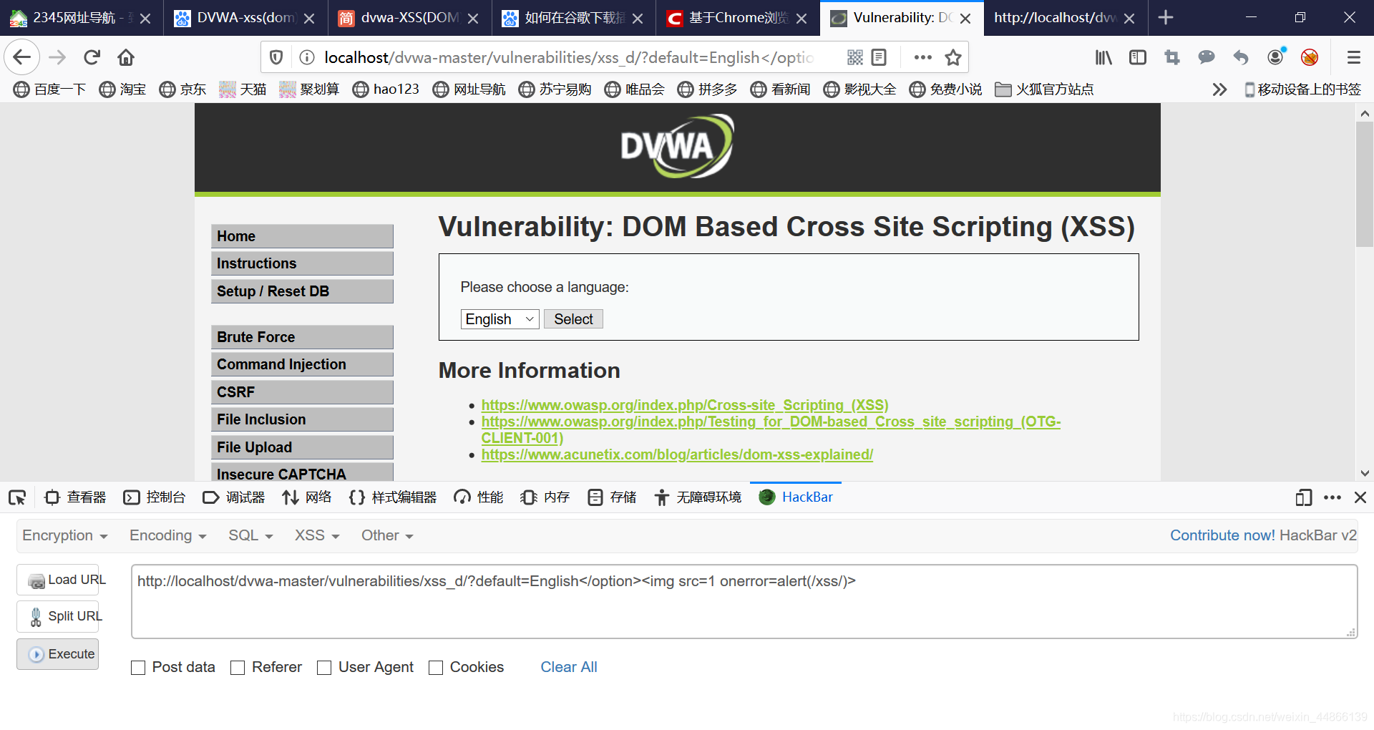
Task: Click the browser address bar
Action: coord(569,57)
